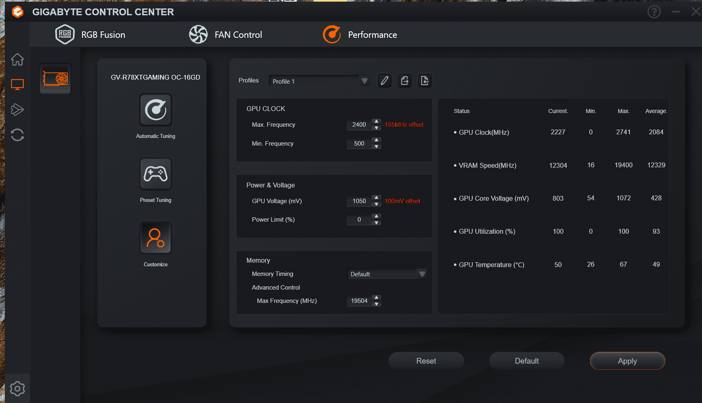Click the Default button
This screenshot has height=403, width=702.
(527, 361)
